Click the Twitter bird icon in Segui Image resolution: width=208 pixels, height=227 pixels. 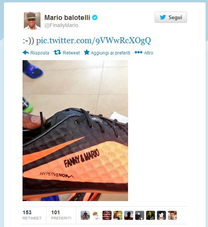coord(163,17)
